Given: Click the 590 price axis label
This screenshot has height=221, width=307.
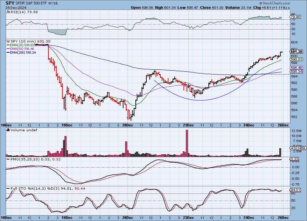Looking at the screenshot, I should 294,90.
